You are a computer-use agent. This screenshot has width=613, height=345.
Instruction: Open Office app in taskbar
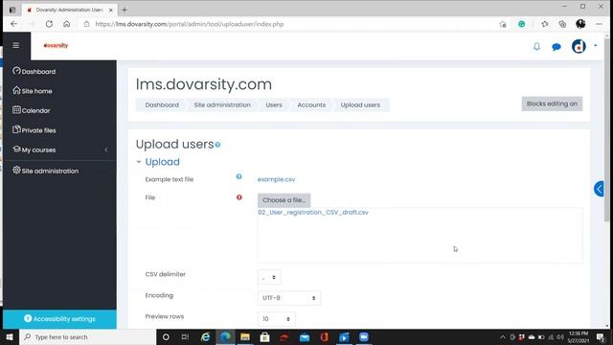324,336
